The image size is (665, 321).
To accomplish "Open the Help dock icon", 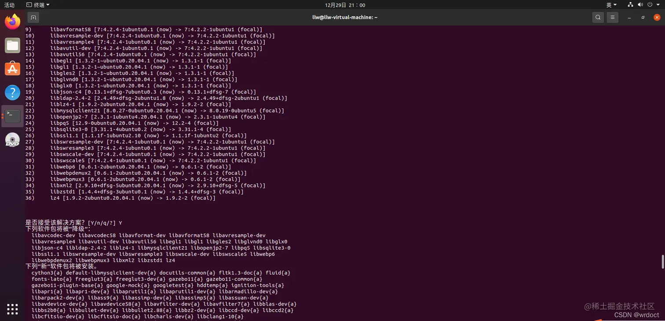I will pos(12,92).
